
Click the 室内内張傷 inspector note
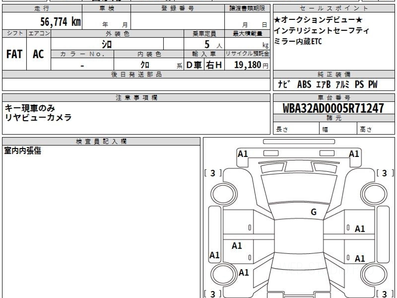[x=22, y=151]
